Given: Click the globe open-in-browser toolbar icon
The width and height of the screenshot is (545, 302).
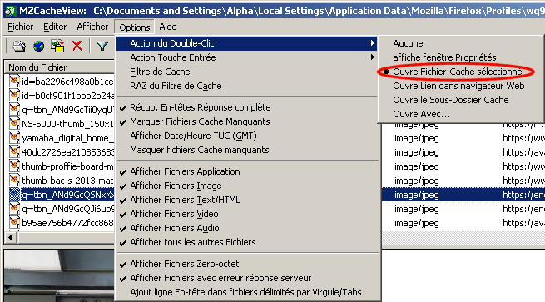Looking at the screenshot, I should click(x=38, y=46).
